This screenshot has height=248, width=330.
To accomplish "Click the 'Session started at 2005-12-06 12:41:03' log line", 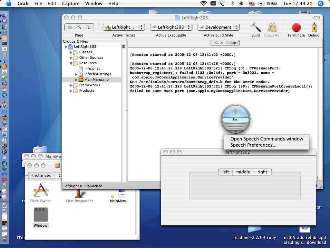I will point(183,55).
